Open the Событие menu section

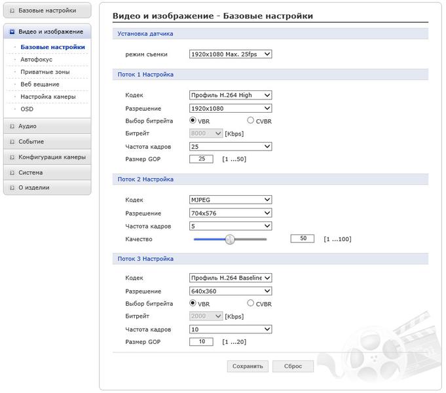click(47, 141)
